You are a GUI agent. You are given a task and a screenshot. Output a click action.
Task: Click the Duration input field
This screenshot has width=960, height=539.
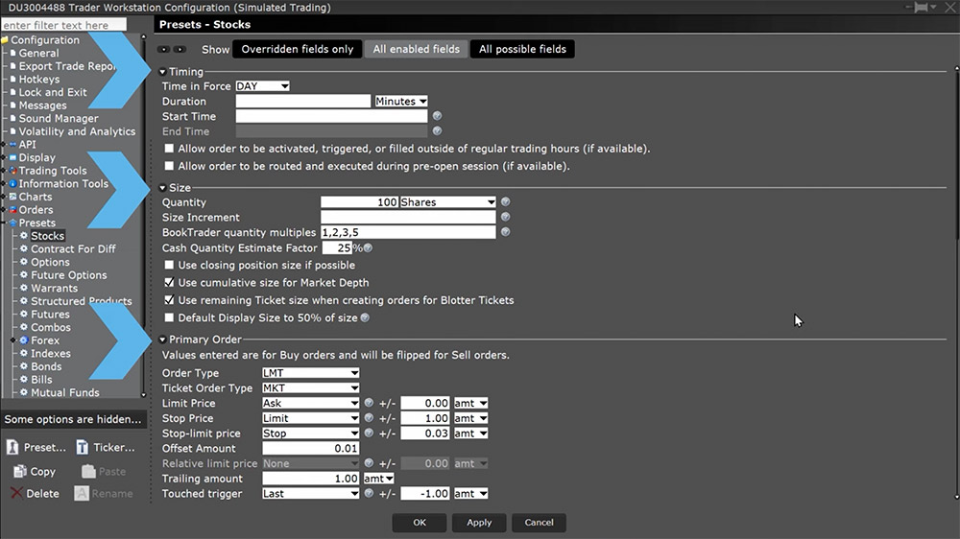[x=303, y=101]
